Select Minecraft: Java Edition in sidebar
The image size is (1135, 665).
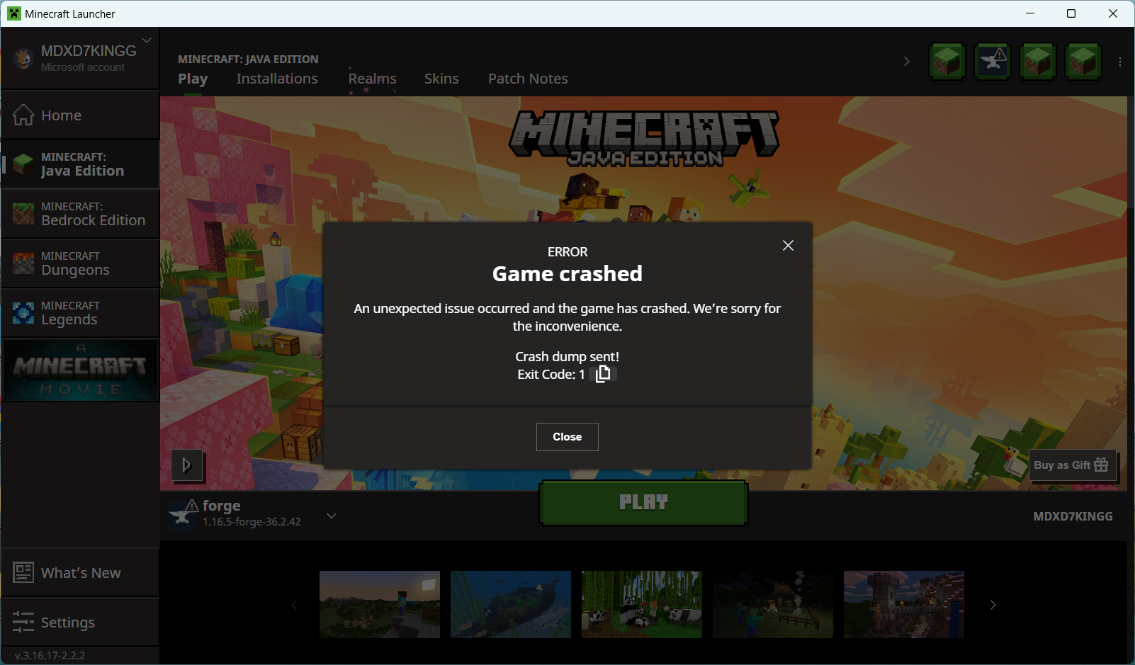pos(80,164)
